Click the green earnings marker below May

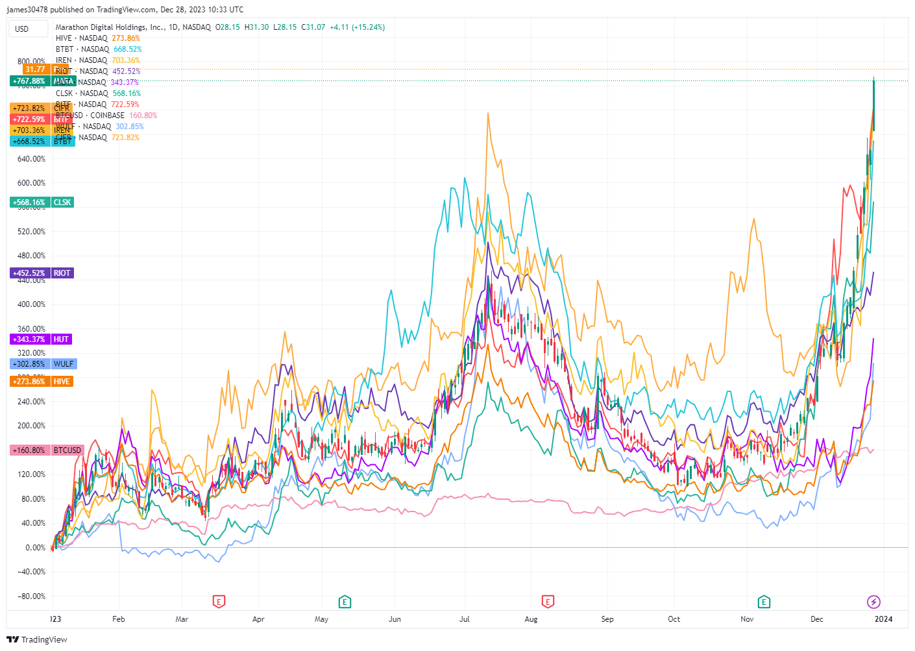[345, 602]
